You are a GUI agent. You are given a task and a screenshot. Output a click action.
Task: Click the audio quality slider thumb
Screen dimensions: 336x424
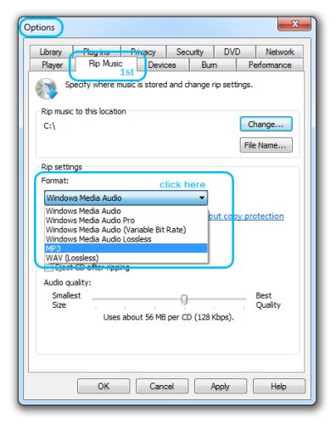click(184, 299)
